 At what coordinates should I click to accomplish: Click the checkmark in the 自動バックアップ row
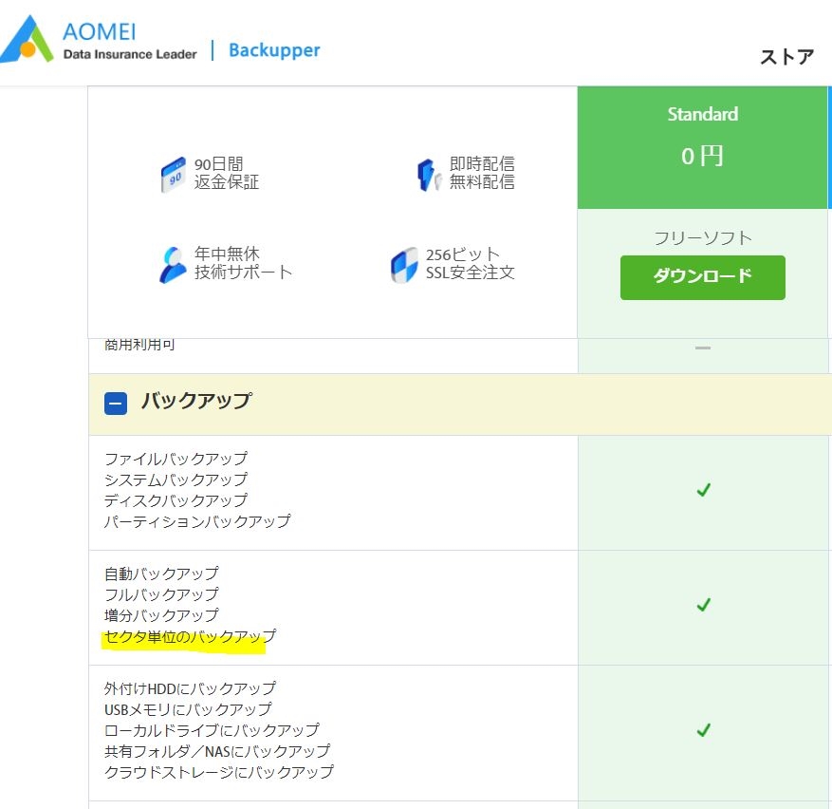(704, 605)
